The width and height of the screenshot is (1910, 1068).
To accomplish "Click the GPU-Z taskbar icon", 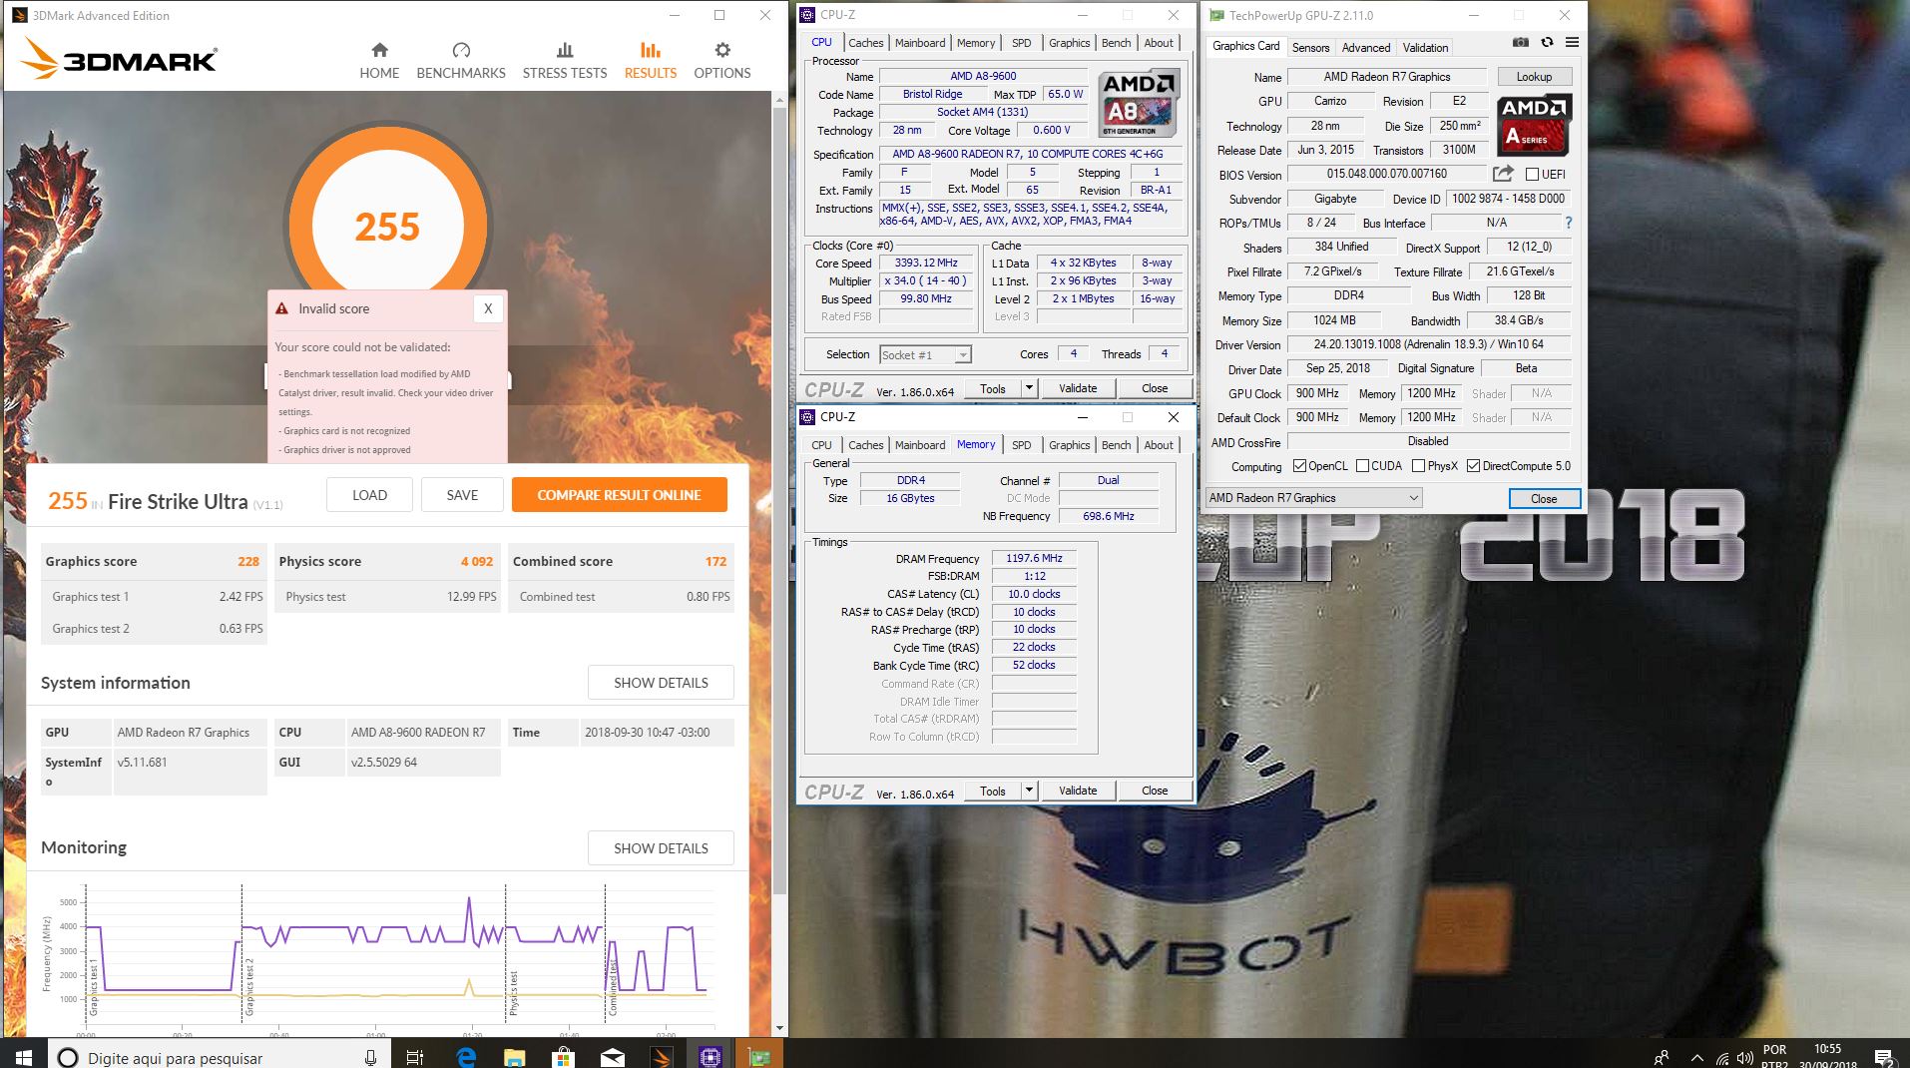I will click(x=758, y=1056).
